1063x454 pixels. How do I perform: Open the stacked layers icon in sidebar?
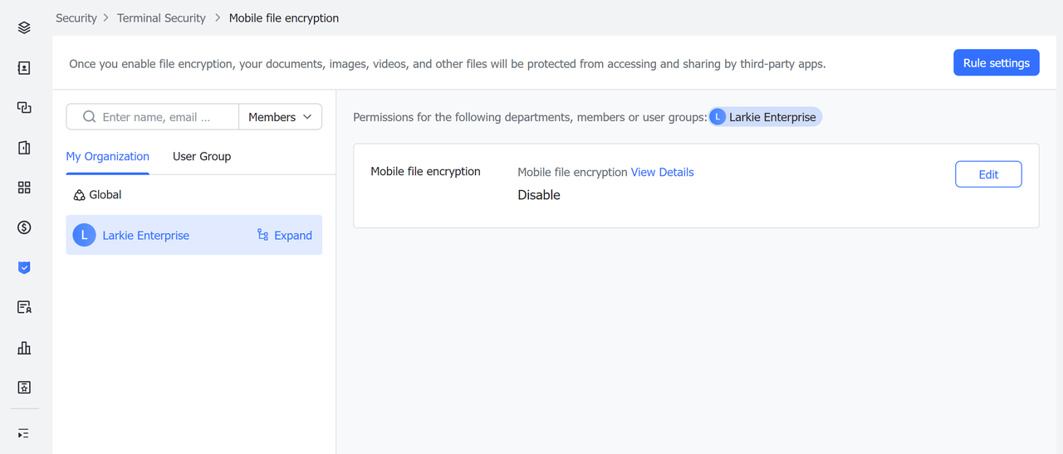(24, 27)
